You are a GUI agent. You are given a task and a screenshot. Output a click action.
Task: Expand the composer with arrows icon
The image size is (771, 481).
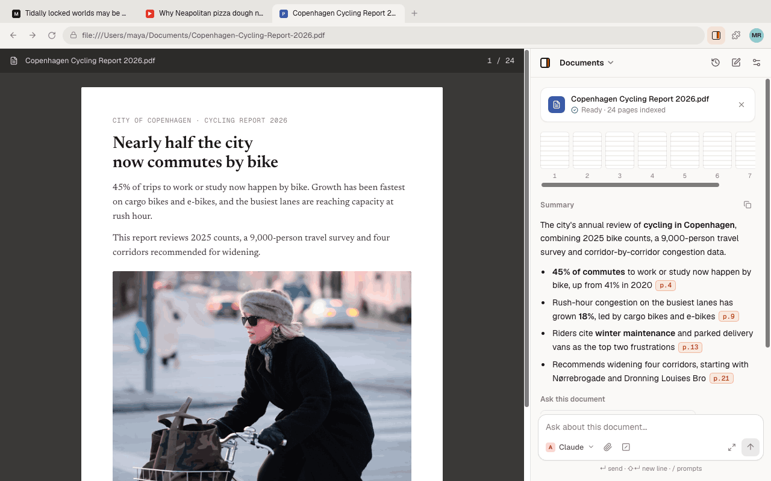(x=732, y=447)
